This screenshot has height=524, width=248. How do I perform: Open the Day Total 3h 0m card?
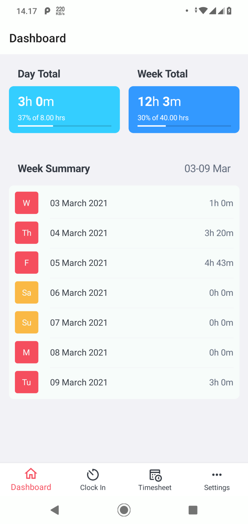(64, 109)
